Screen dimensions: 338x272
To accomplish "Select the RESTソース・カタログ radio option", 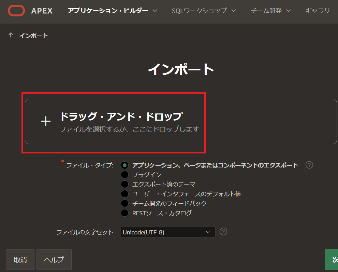I will [124, 213].
